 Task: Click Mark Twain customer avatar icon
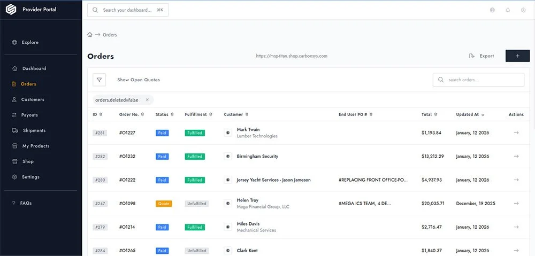click(228, 133)
